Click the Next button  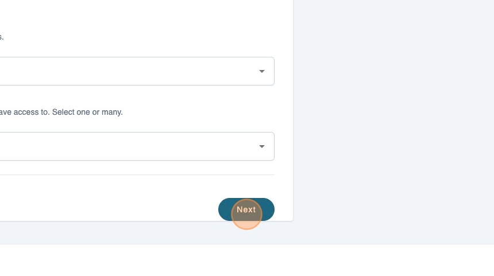pos(246,209)
